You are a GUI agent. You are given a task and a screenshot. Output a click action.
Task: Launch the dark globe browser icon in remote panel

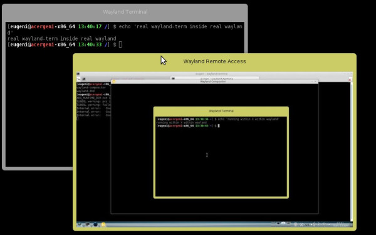[95, 225]
